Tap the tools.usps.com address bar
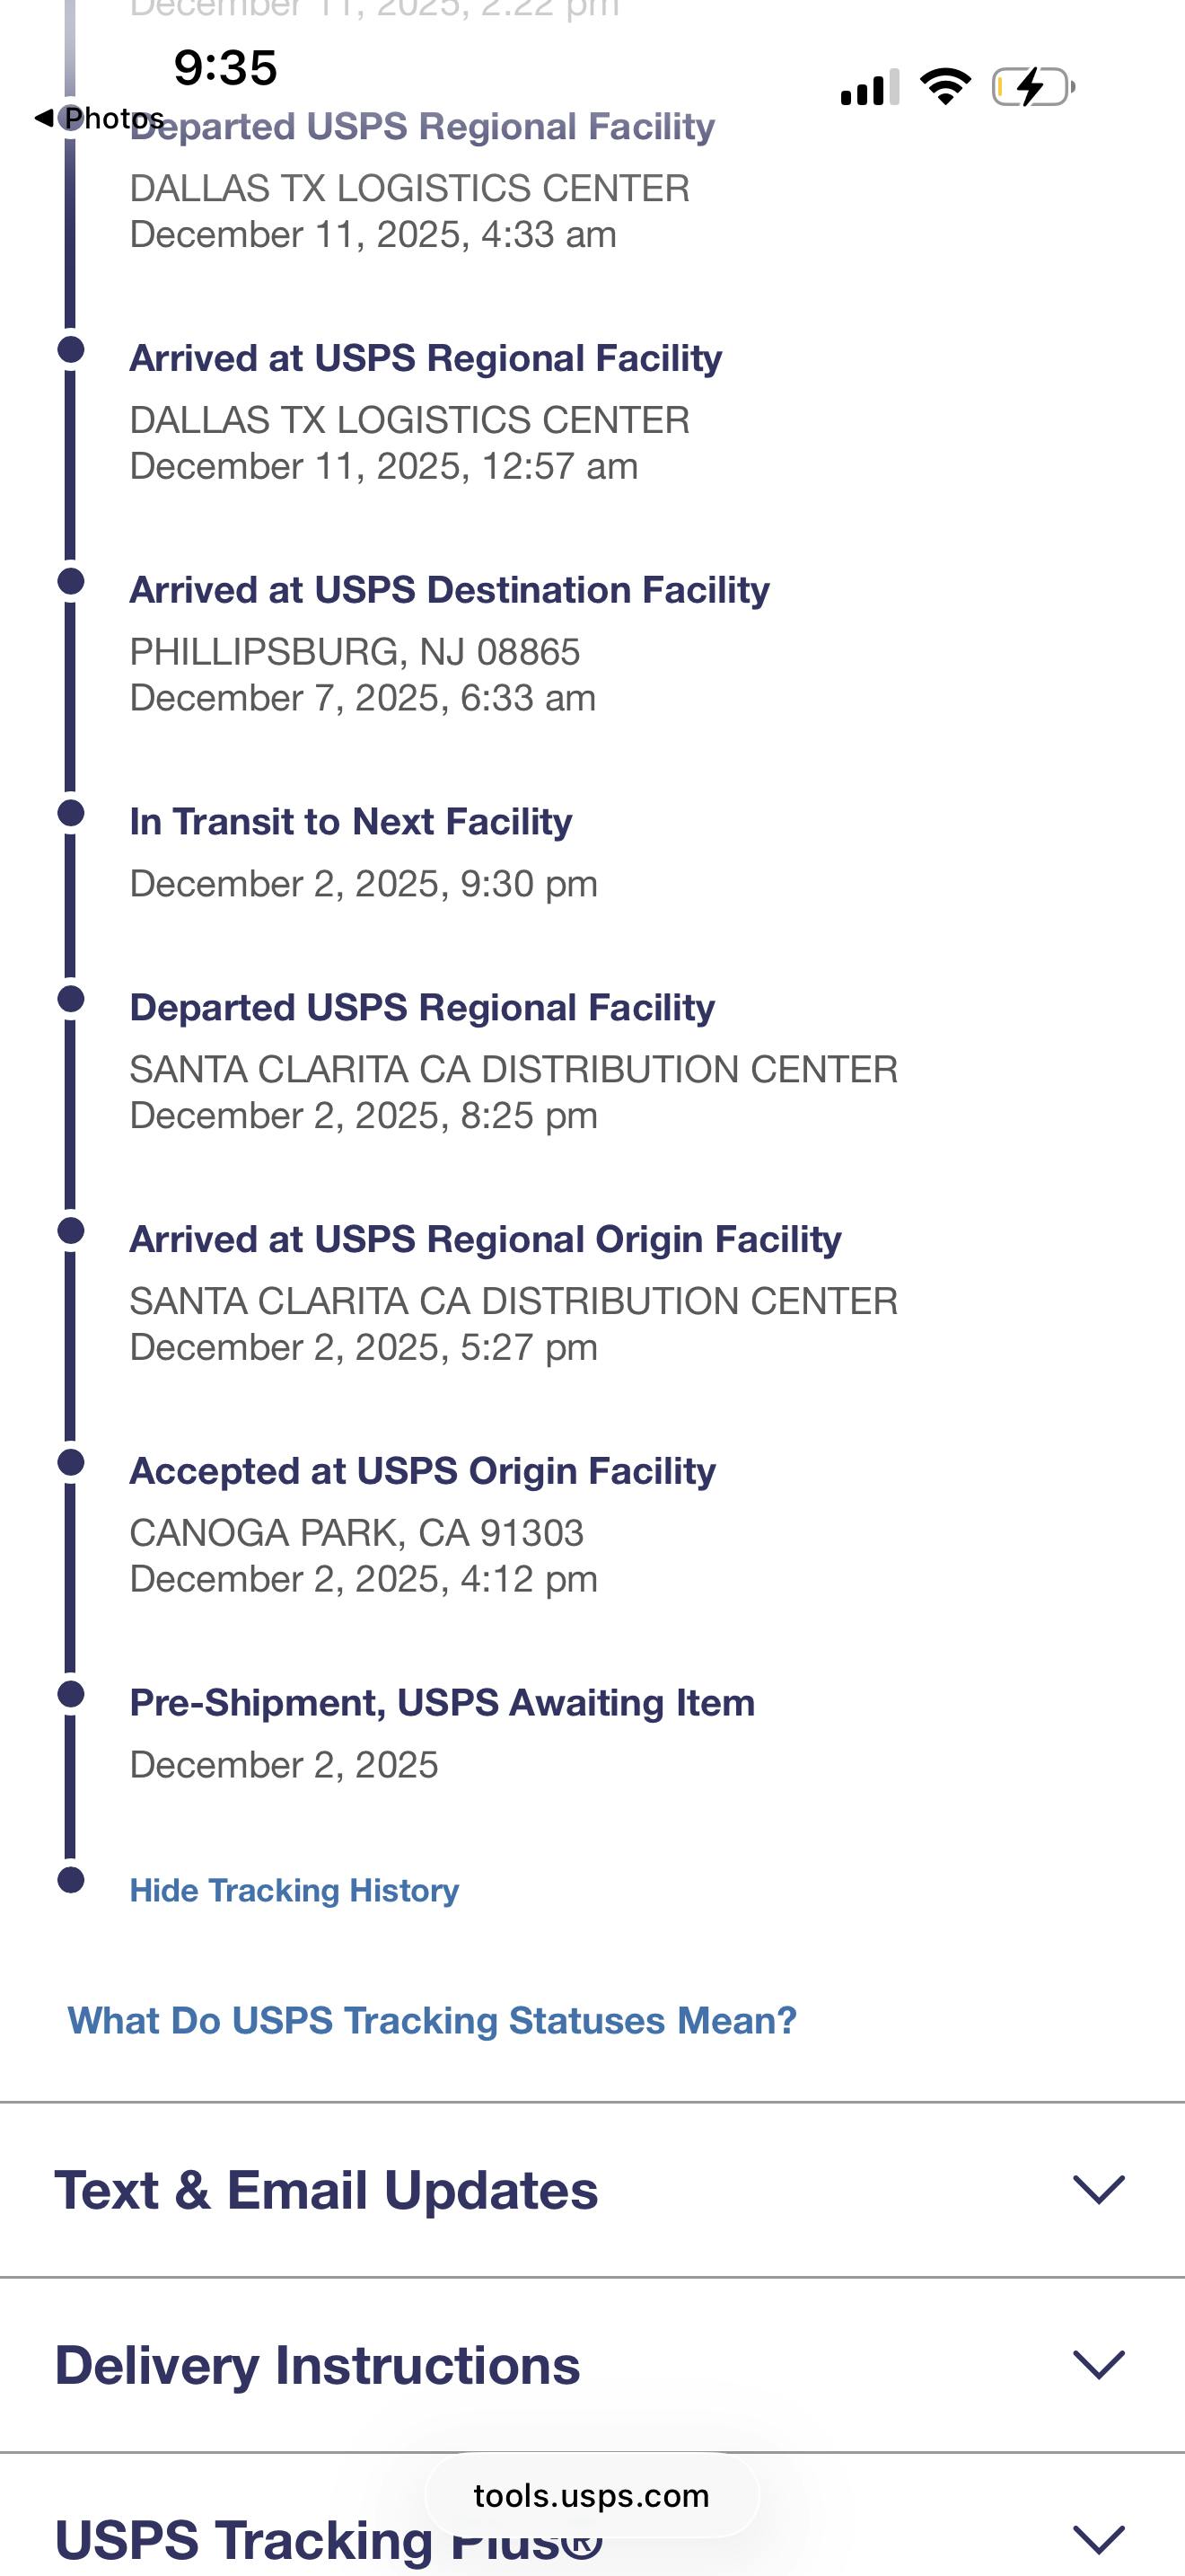The width and height of the screenshot is (1185, 2576). pos(592,2496)
